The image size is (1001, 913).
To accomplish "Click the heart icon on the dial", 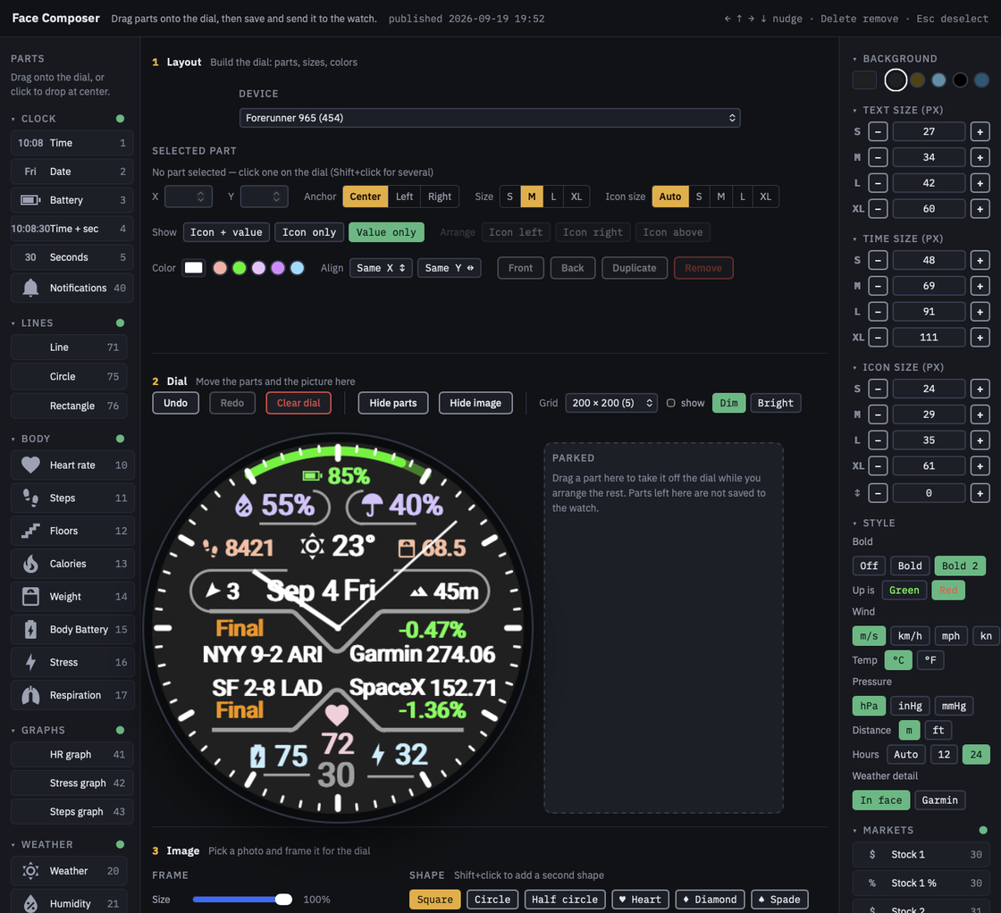I will pyautogui.click(x=336, y=714).
